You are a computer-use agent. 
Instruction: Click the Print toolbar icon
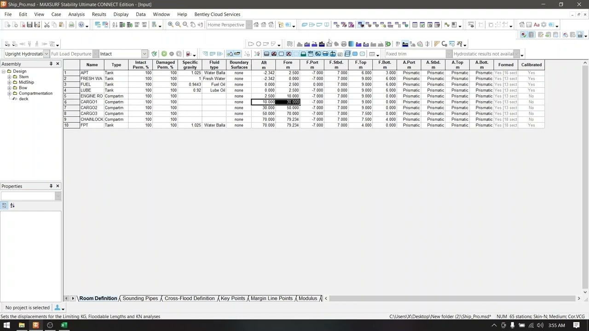click(x=71, y=25)
